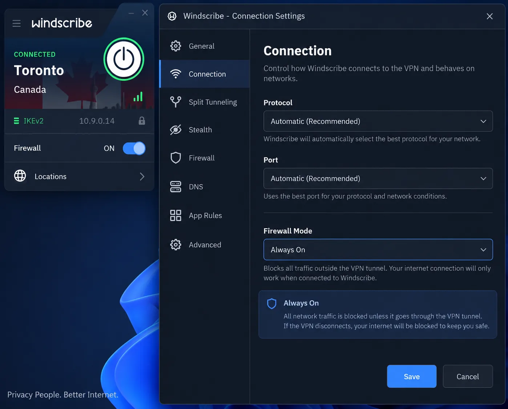Click the Canada country label
The image size is (508, 409).
pyautogui.click(x=30, y=89)
